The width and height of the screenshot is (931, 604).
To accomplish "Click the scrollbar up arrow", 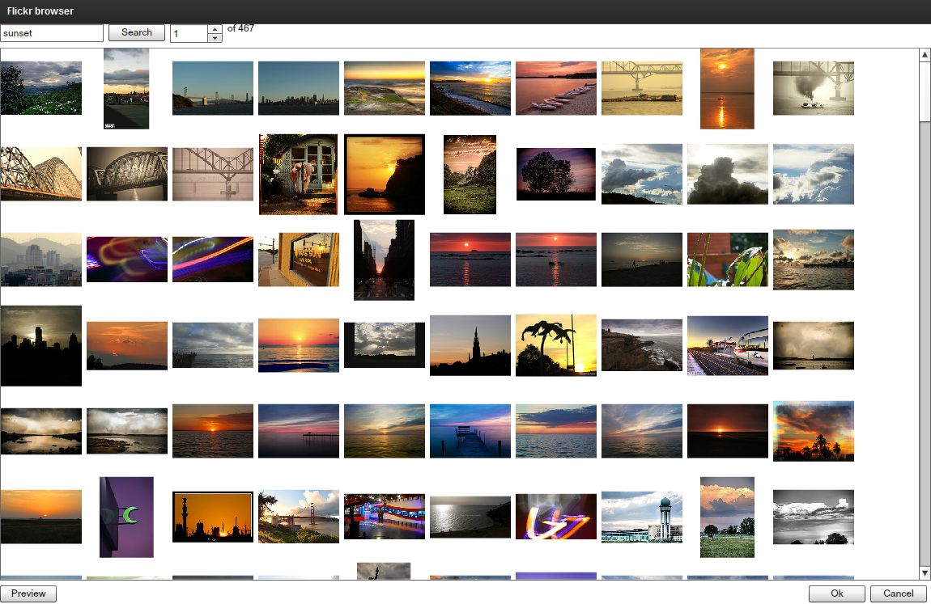I will [x=925, y=55].
